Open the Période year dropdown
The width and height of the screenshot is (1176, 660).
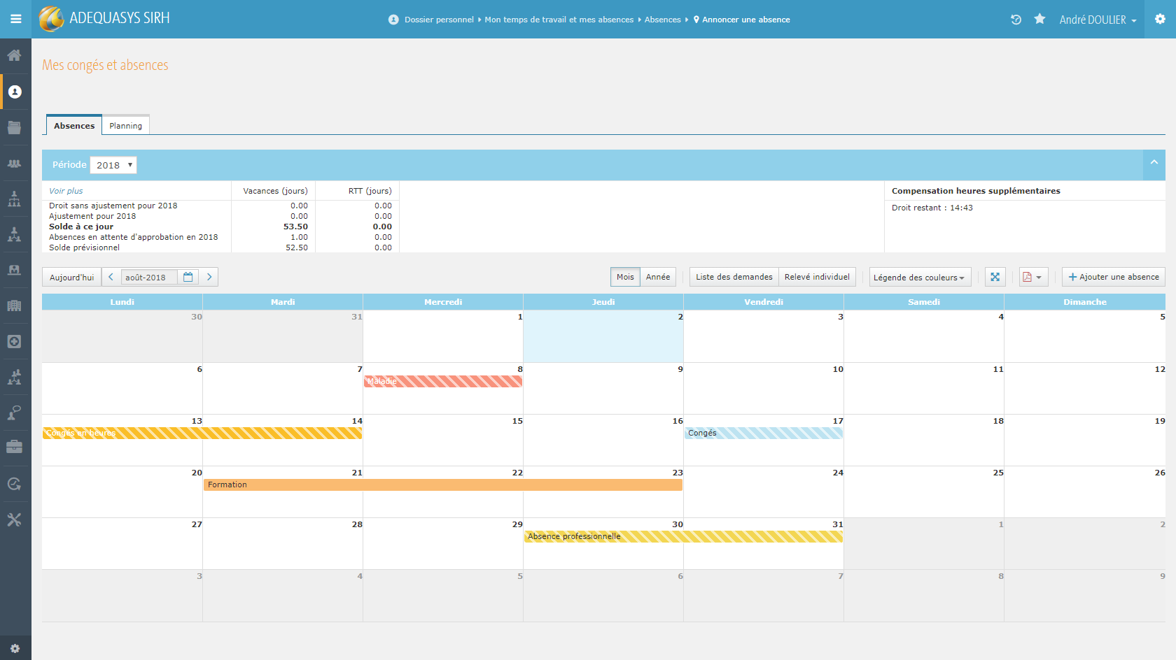pos(113,165)
